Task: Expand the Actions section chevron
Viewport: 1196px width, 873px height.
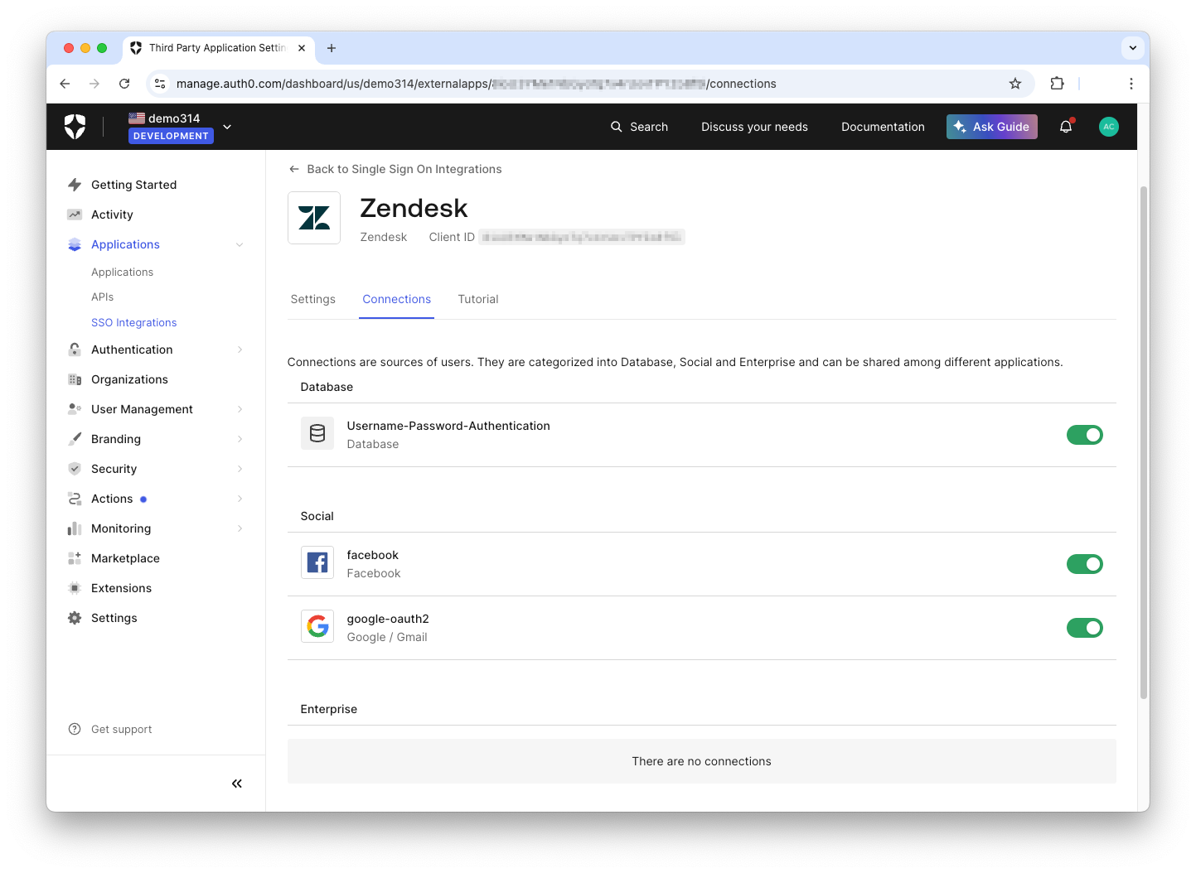Action: click(240, 499)
